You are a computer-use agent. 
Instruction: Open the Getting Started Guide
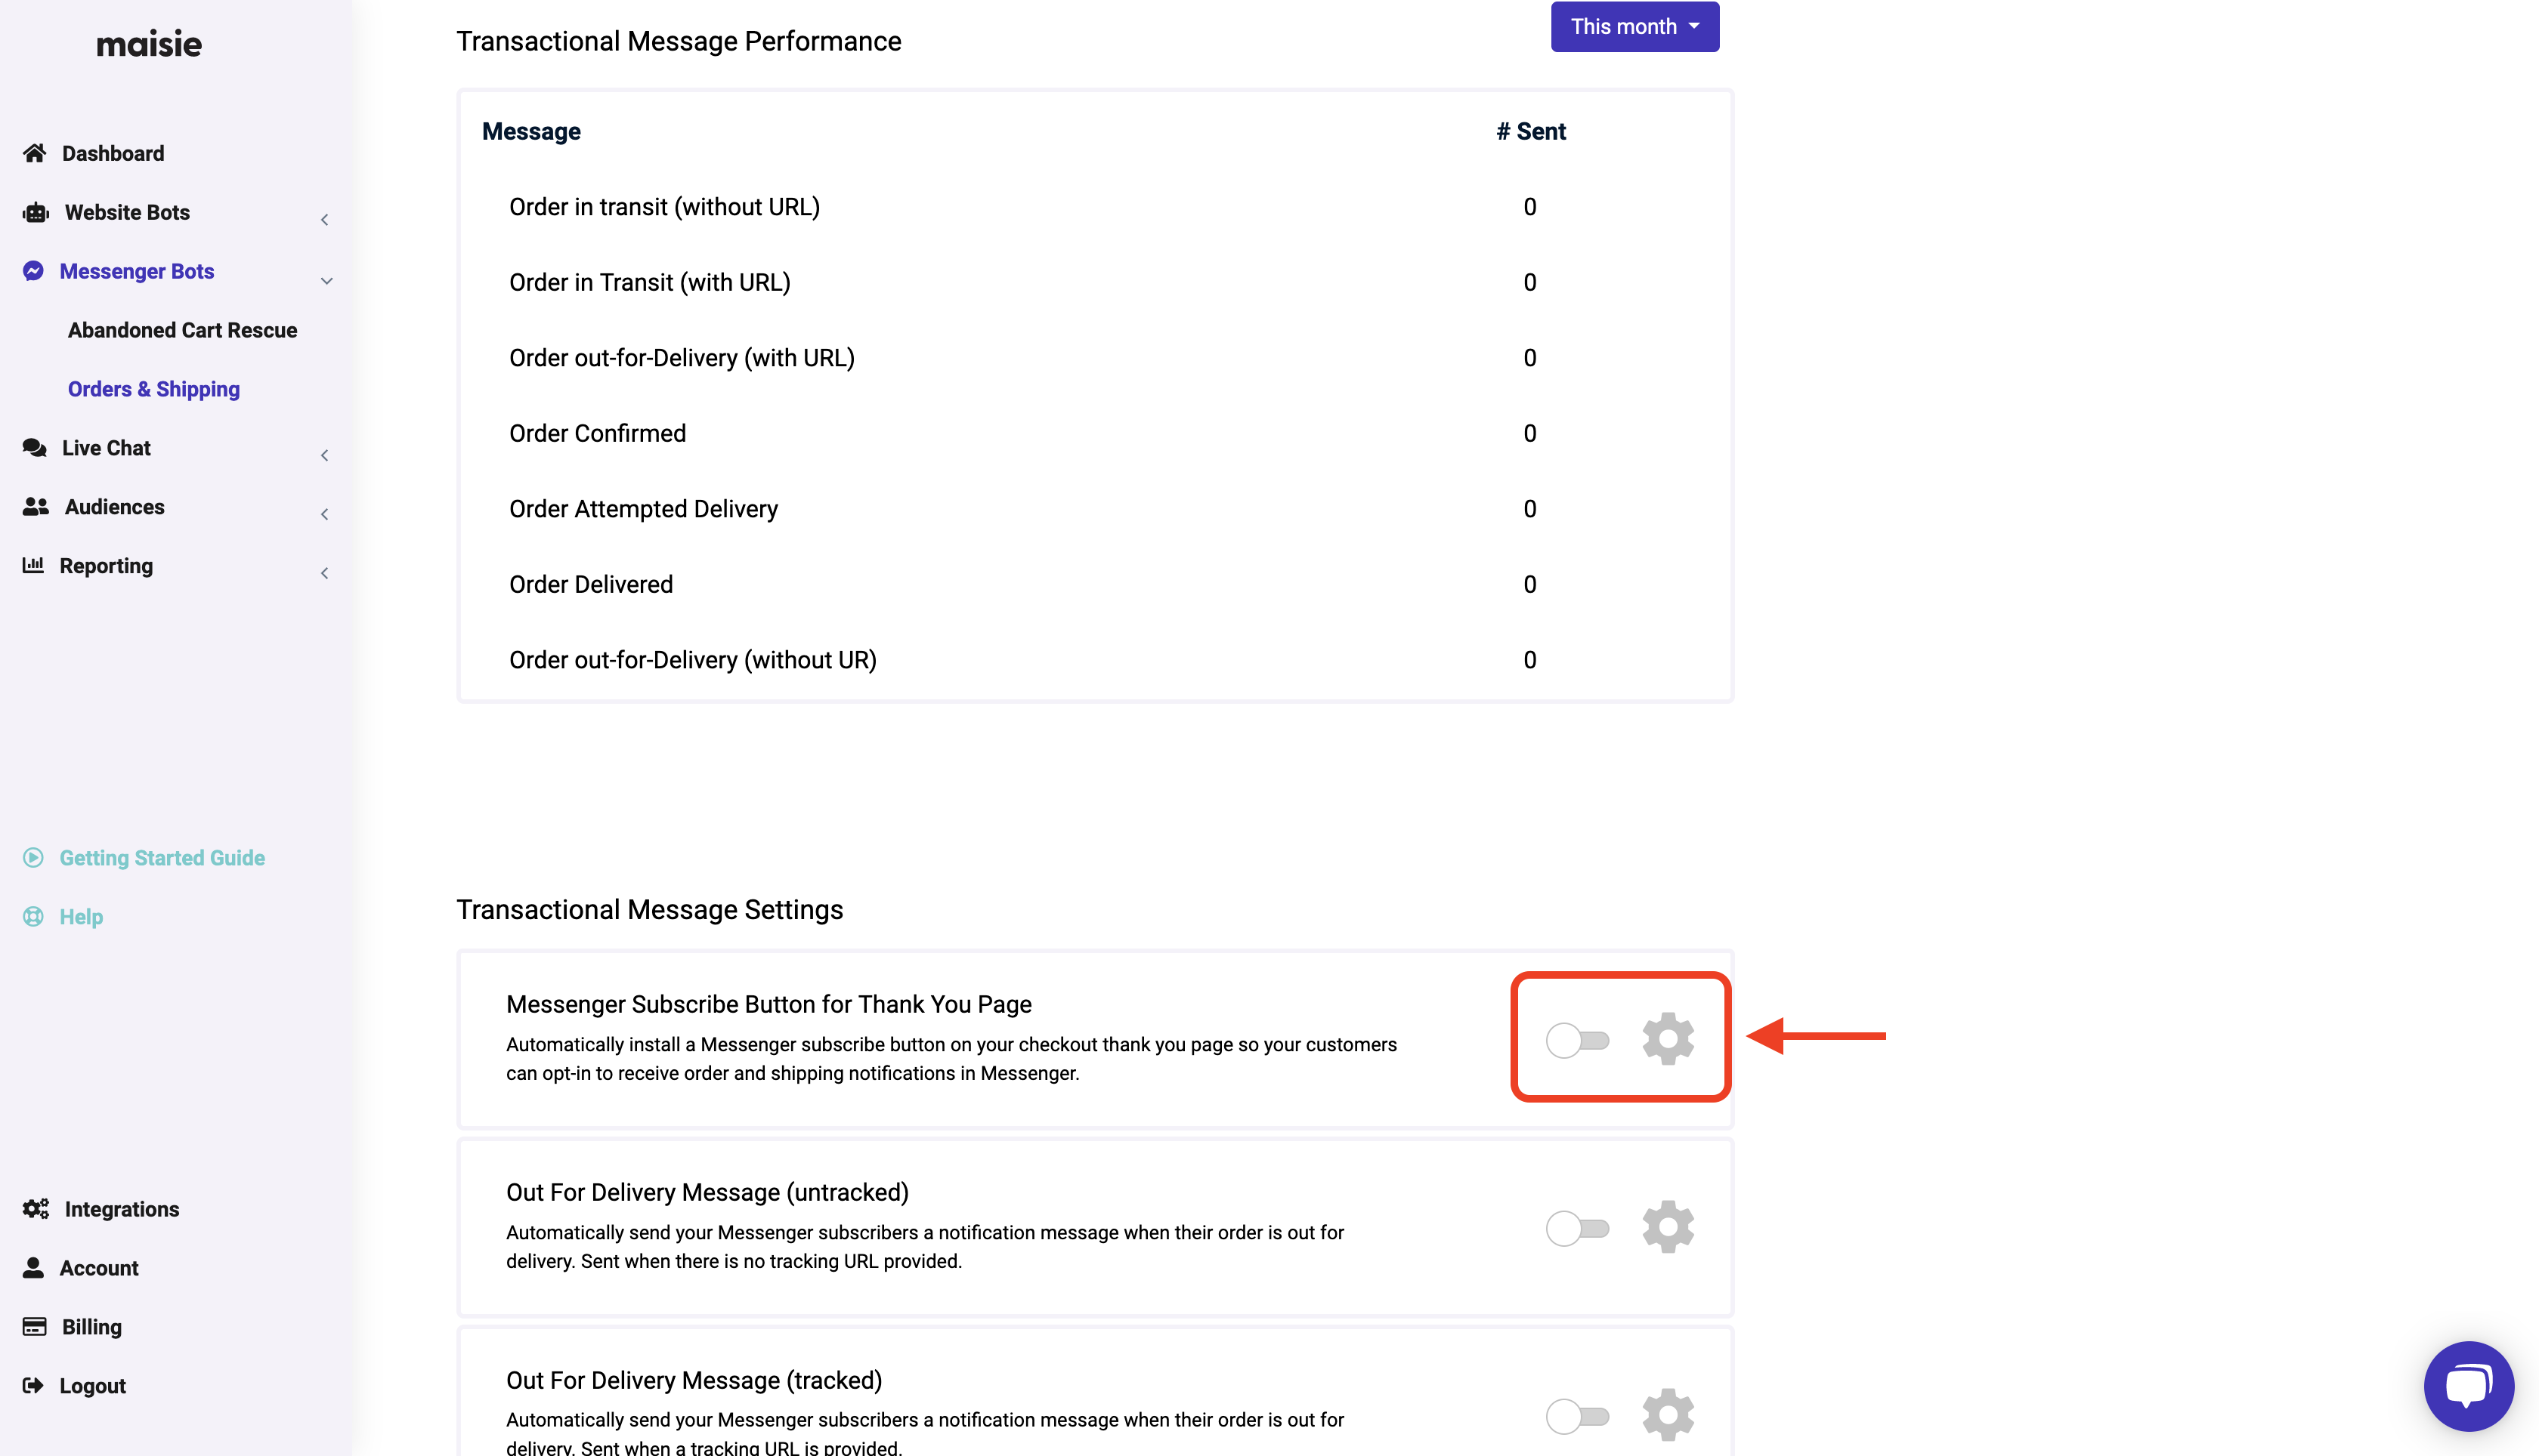click(x=161, y=857)
